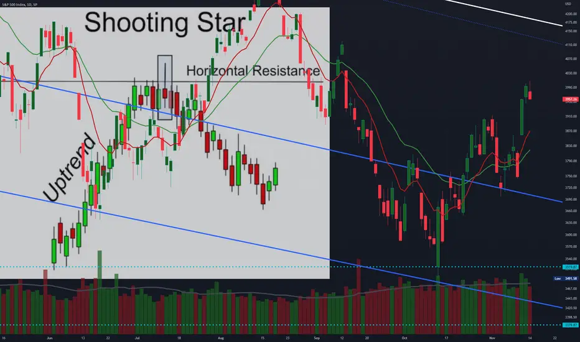Select the Nov date on time axis
Viewport: 580px width, 342px height.
(492, 338)
